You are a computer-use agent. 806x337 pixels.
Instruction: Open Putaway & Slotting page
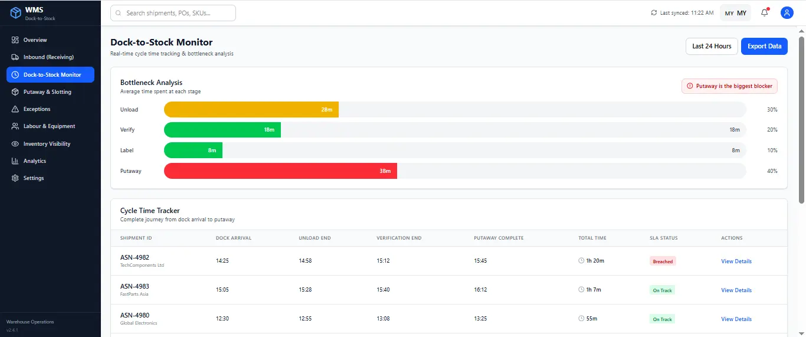point(47,92)
